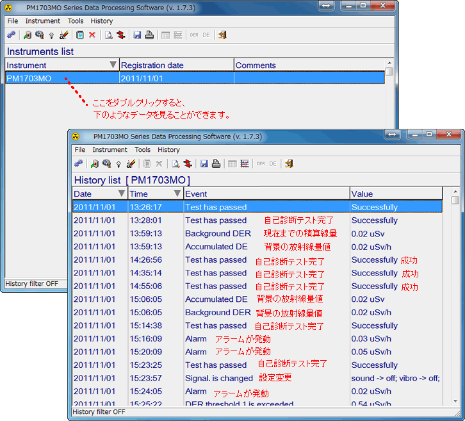Select the 13:28:01 history row
The height and width of the screenshot is (421, 465).
(x=257, y=220)
